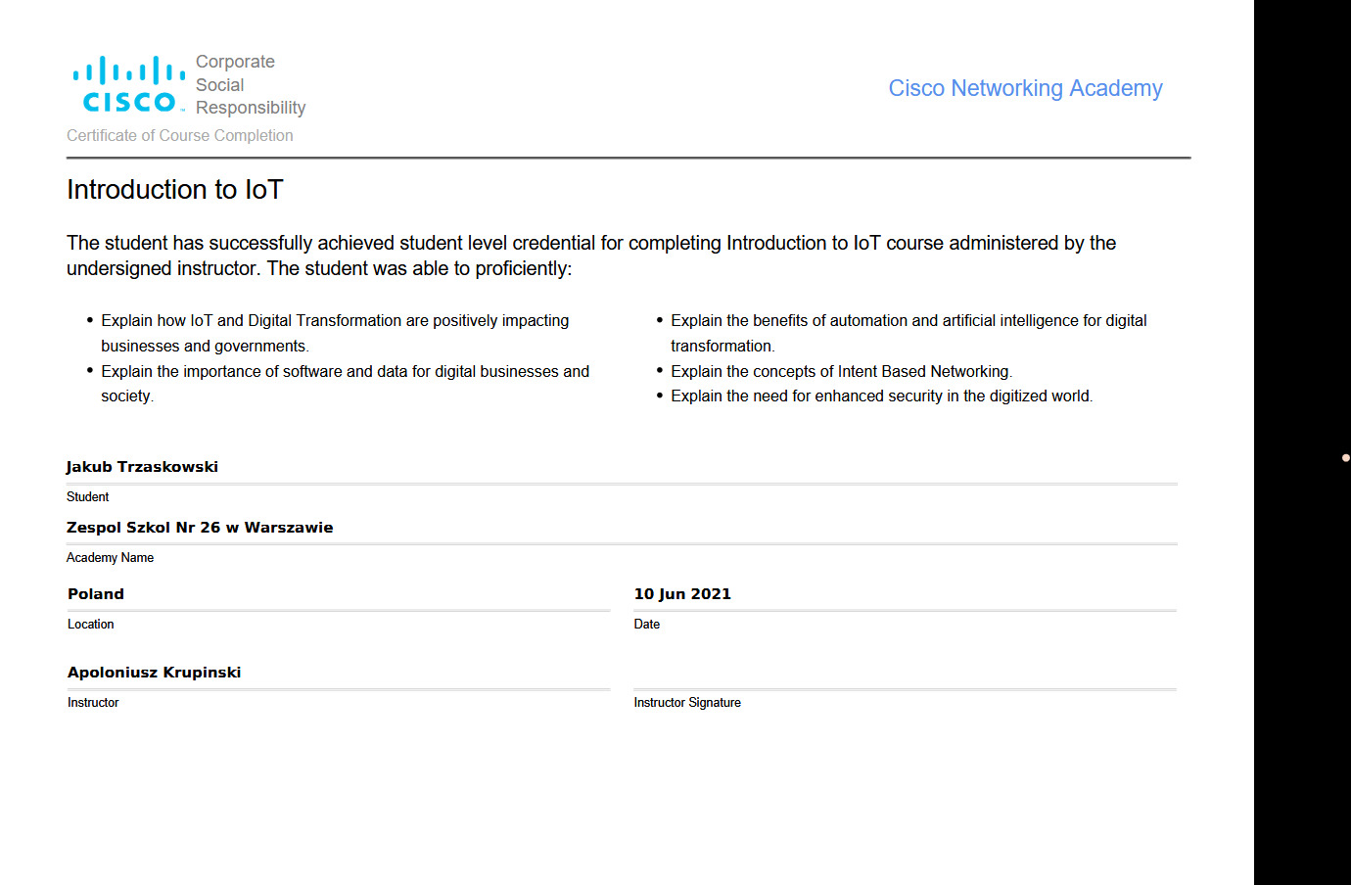Click the academy name Zespol Szkol Nr 26
This screenshot has width=1351, height=885.
tap(200, 527)
